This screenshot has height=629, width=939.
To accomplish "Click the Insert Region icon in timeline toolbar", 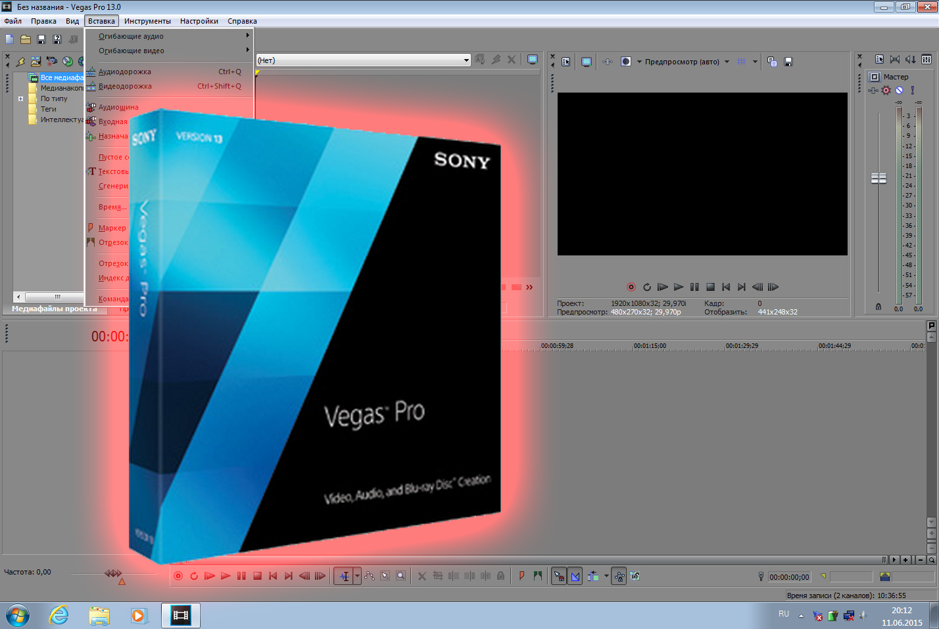I will pyautogui.click(x=538, y=576).
